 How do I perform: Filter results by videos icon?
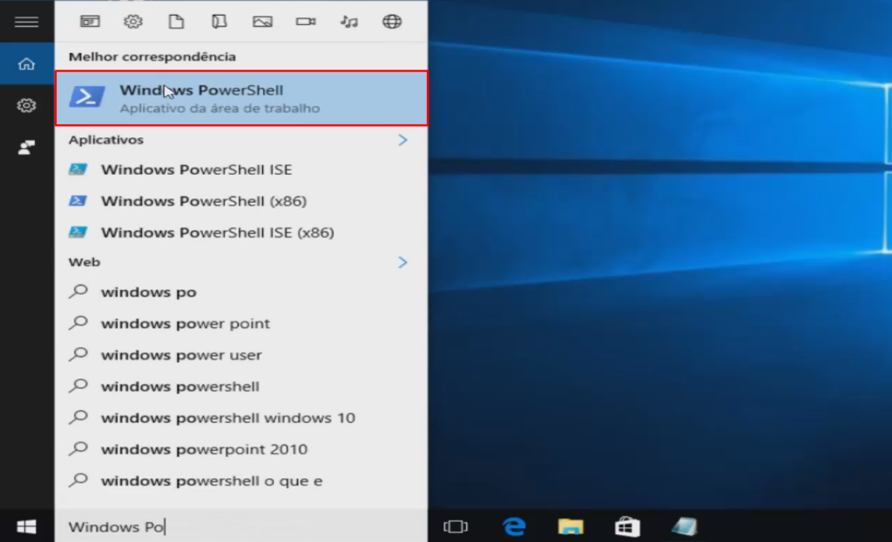coord(306,22)
